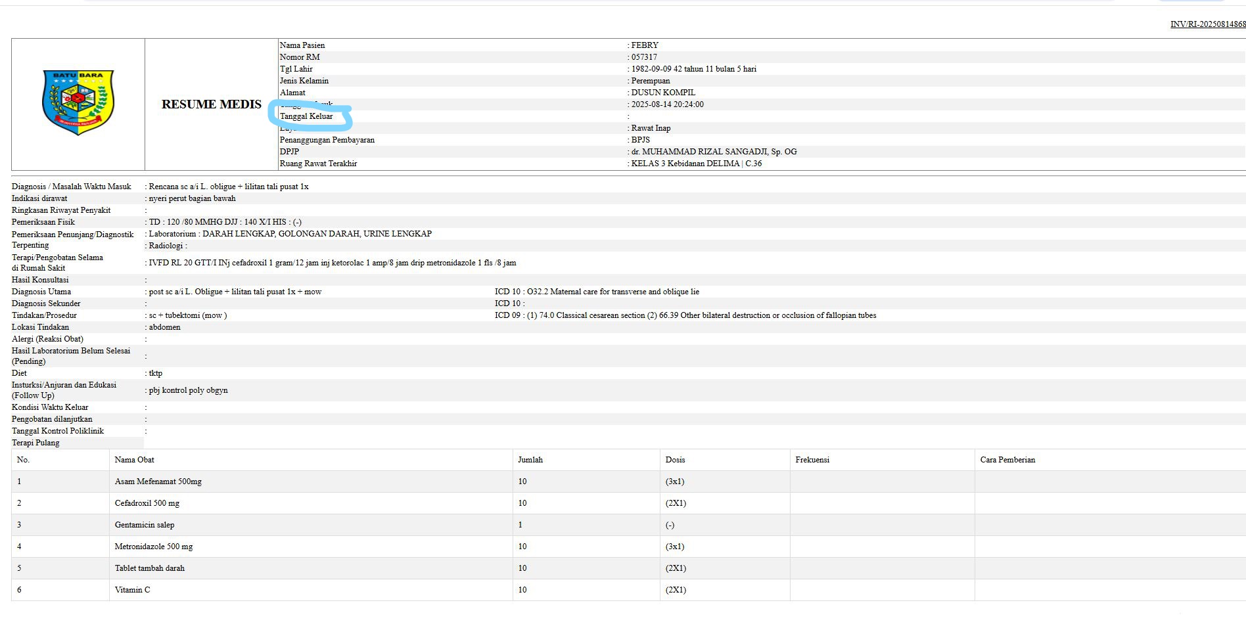The height and width of the screenshot is (628, 1246).
Task: Select Gentamicin salep dose '(-)'
Action: pos(670,525)
